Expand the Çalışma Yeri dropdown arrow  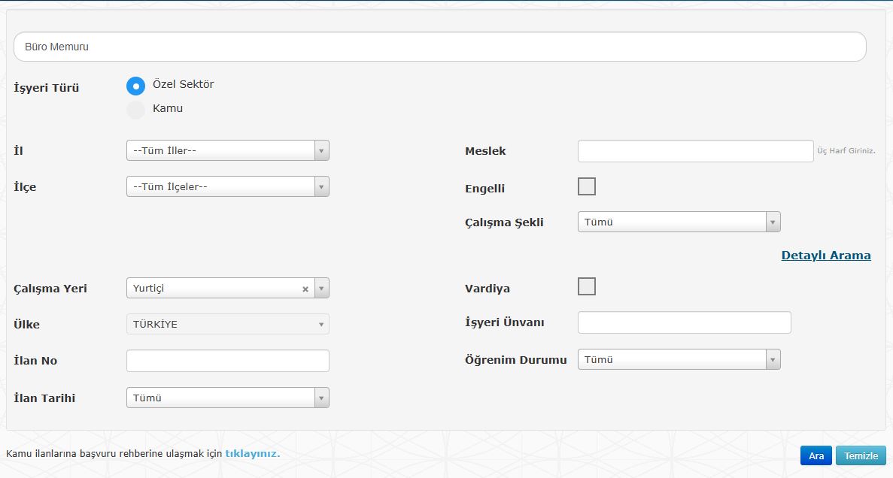point(321,289)
